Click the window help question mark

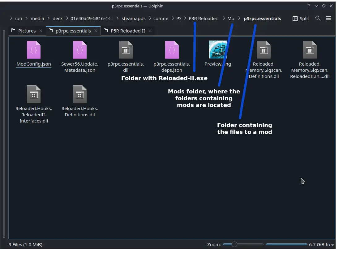[309, 6]
